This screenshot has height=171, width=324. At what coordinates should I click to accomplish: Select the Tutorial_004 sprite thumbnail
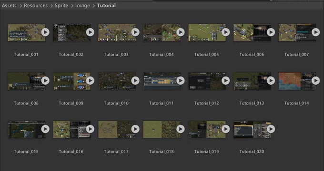(162, 32)
